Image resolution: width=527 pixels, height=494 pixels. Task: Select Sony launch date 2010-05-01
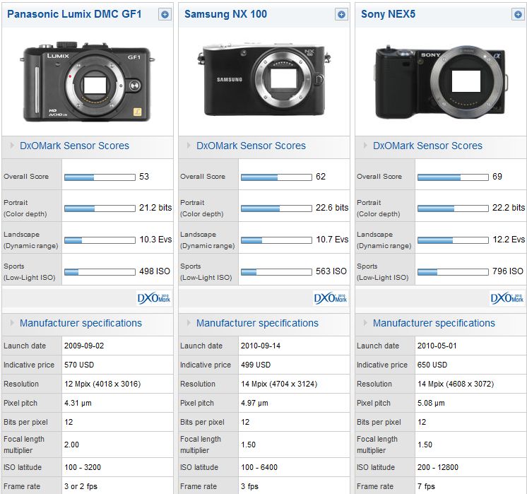[437, 346]
